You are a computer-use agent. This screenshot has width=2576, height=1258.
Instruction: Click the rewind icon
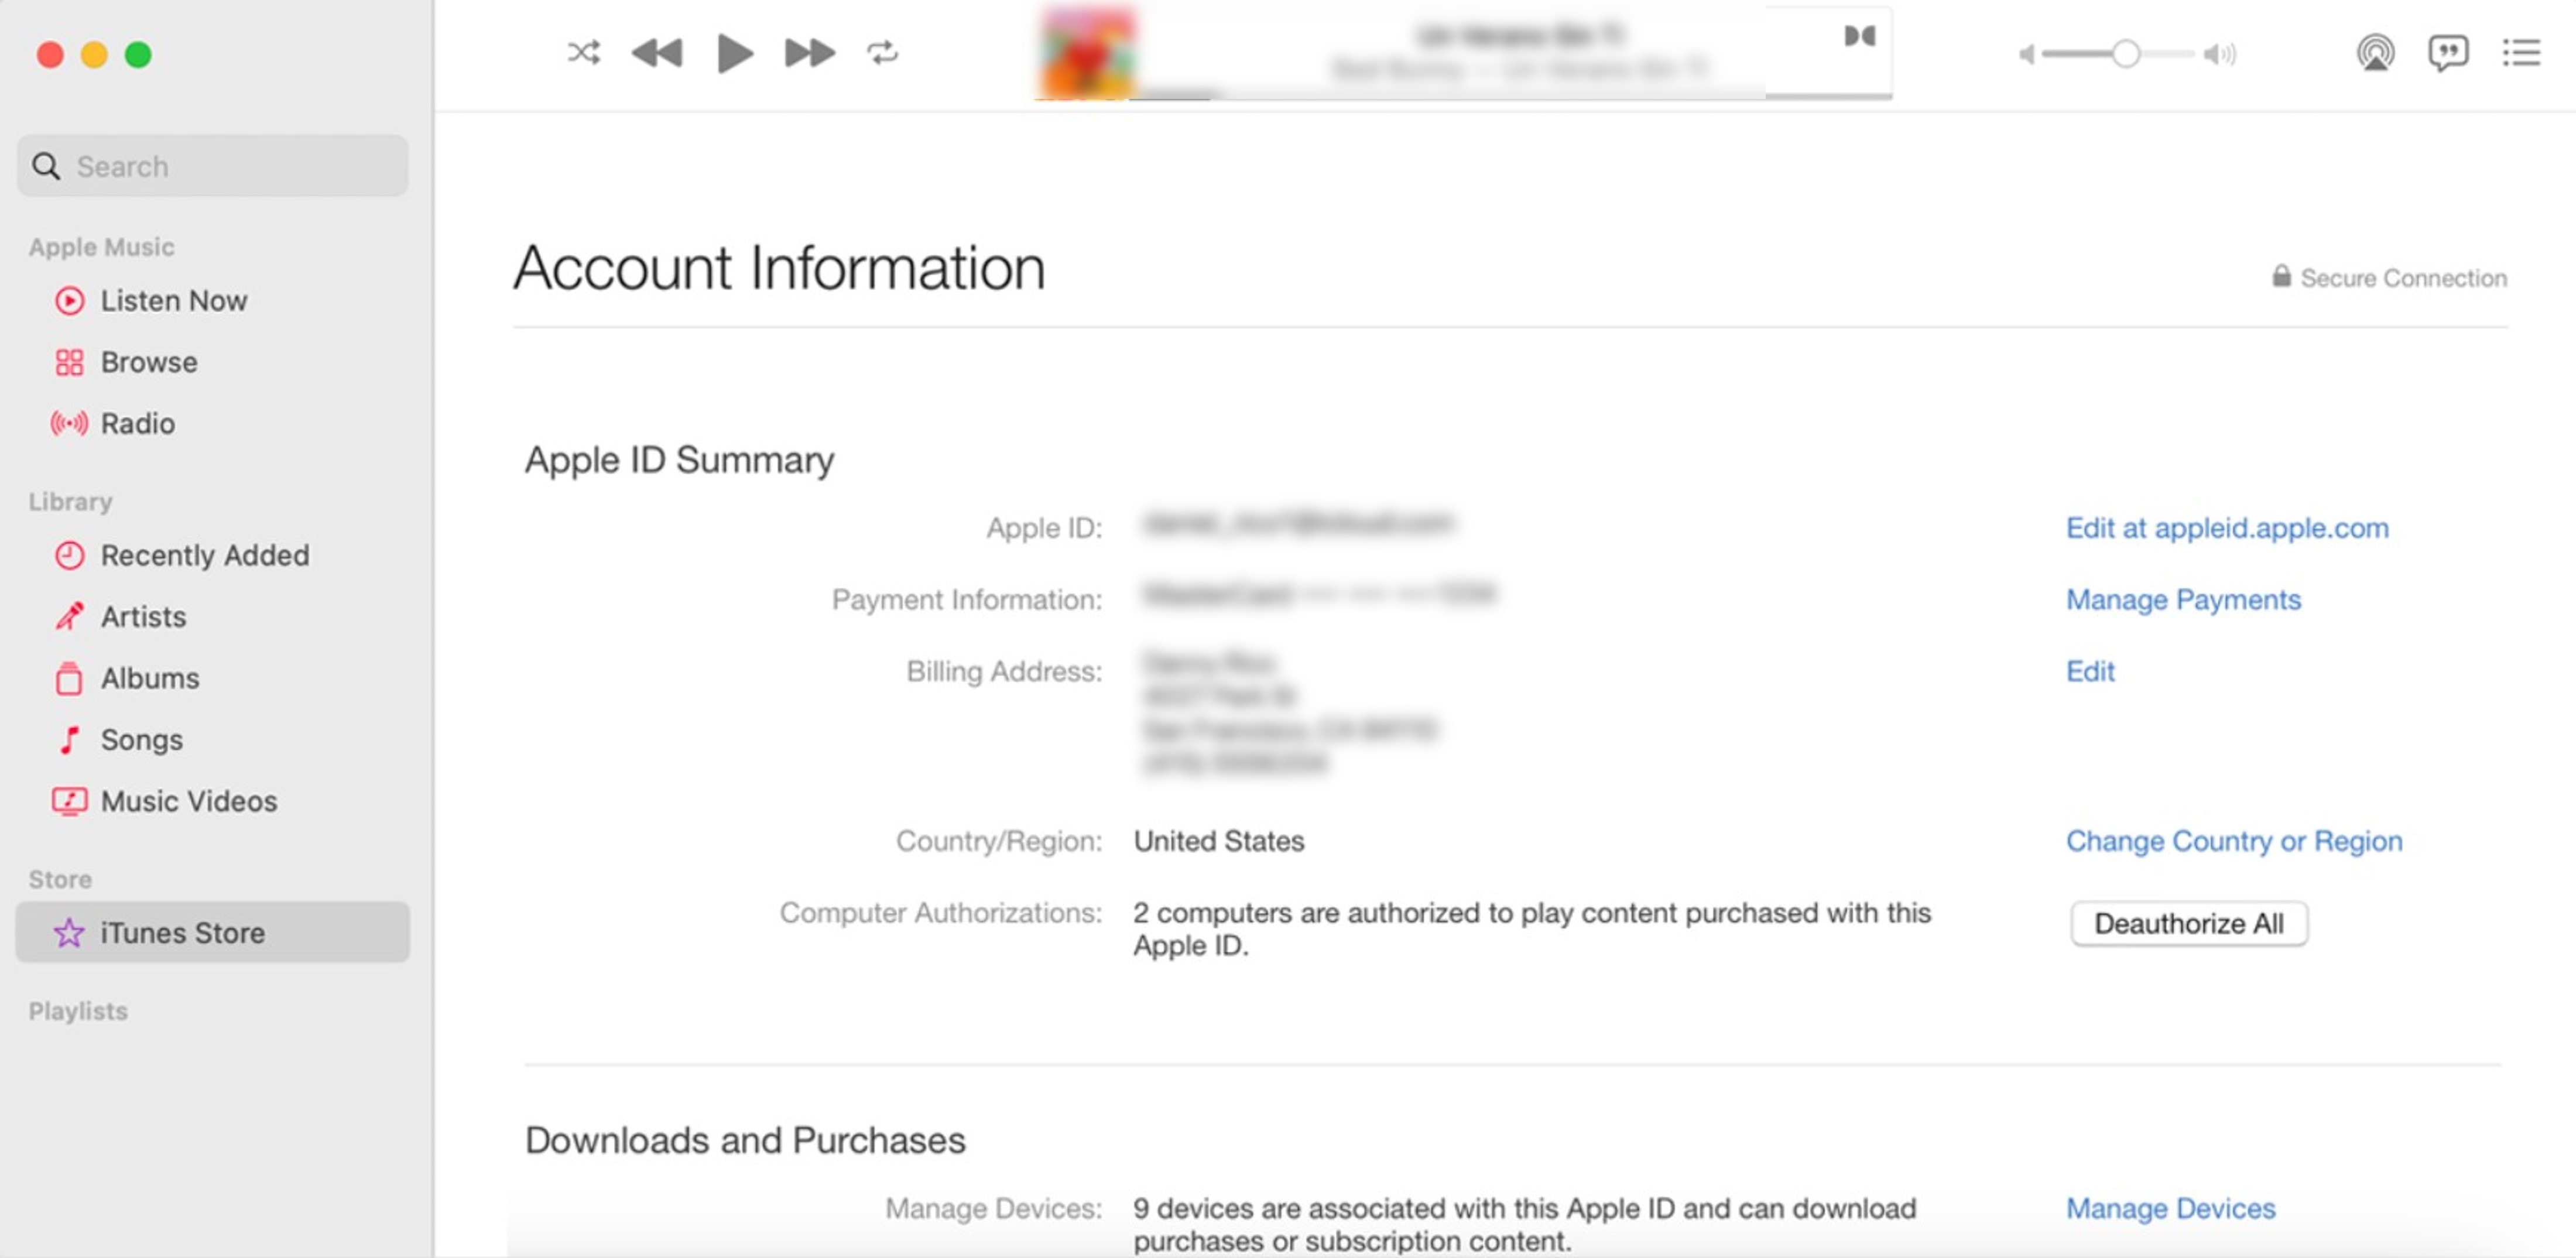[656, 53]
